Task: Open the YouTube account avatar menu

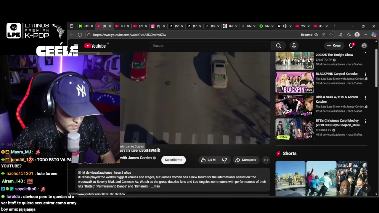Action: (x=364, y=46)
